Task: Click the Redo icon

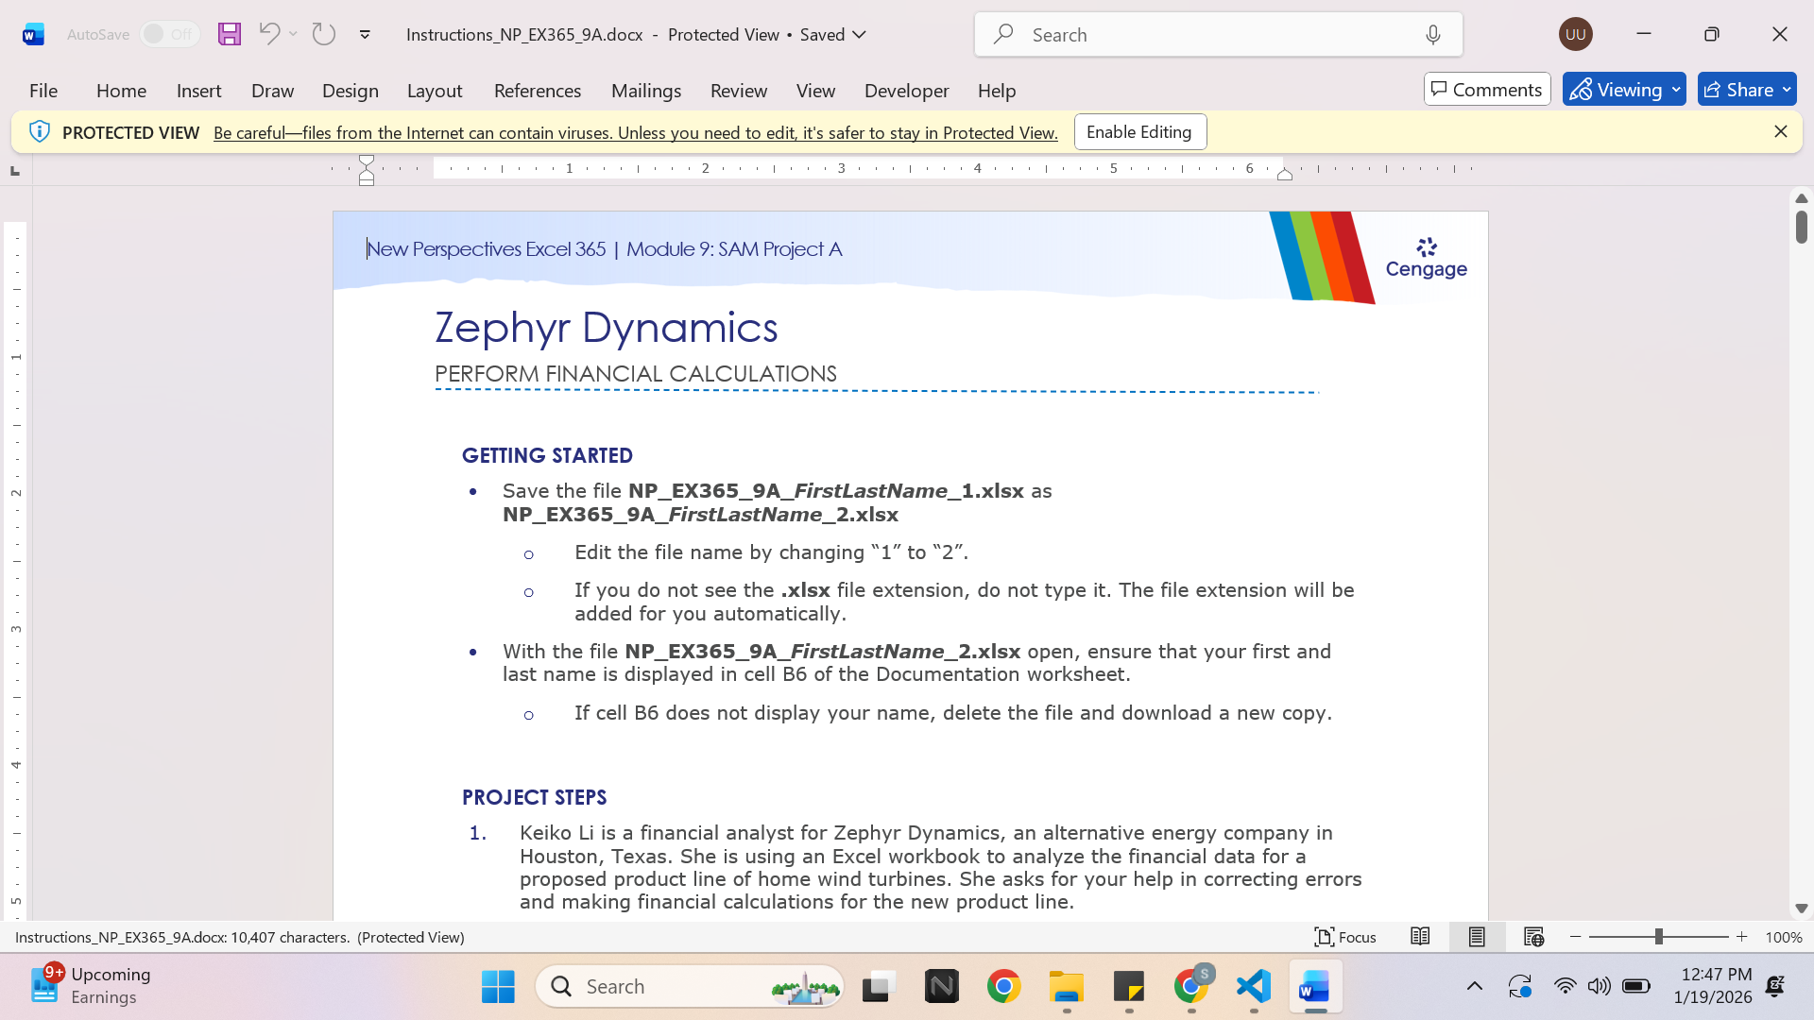Action: (324, 34)
